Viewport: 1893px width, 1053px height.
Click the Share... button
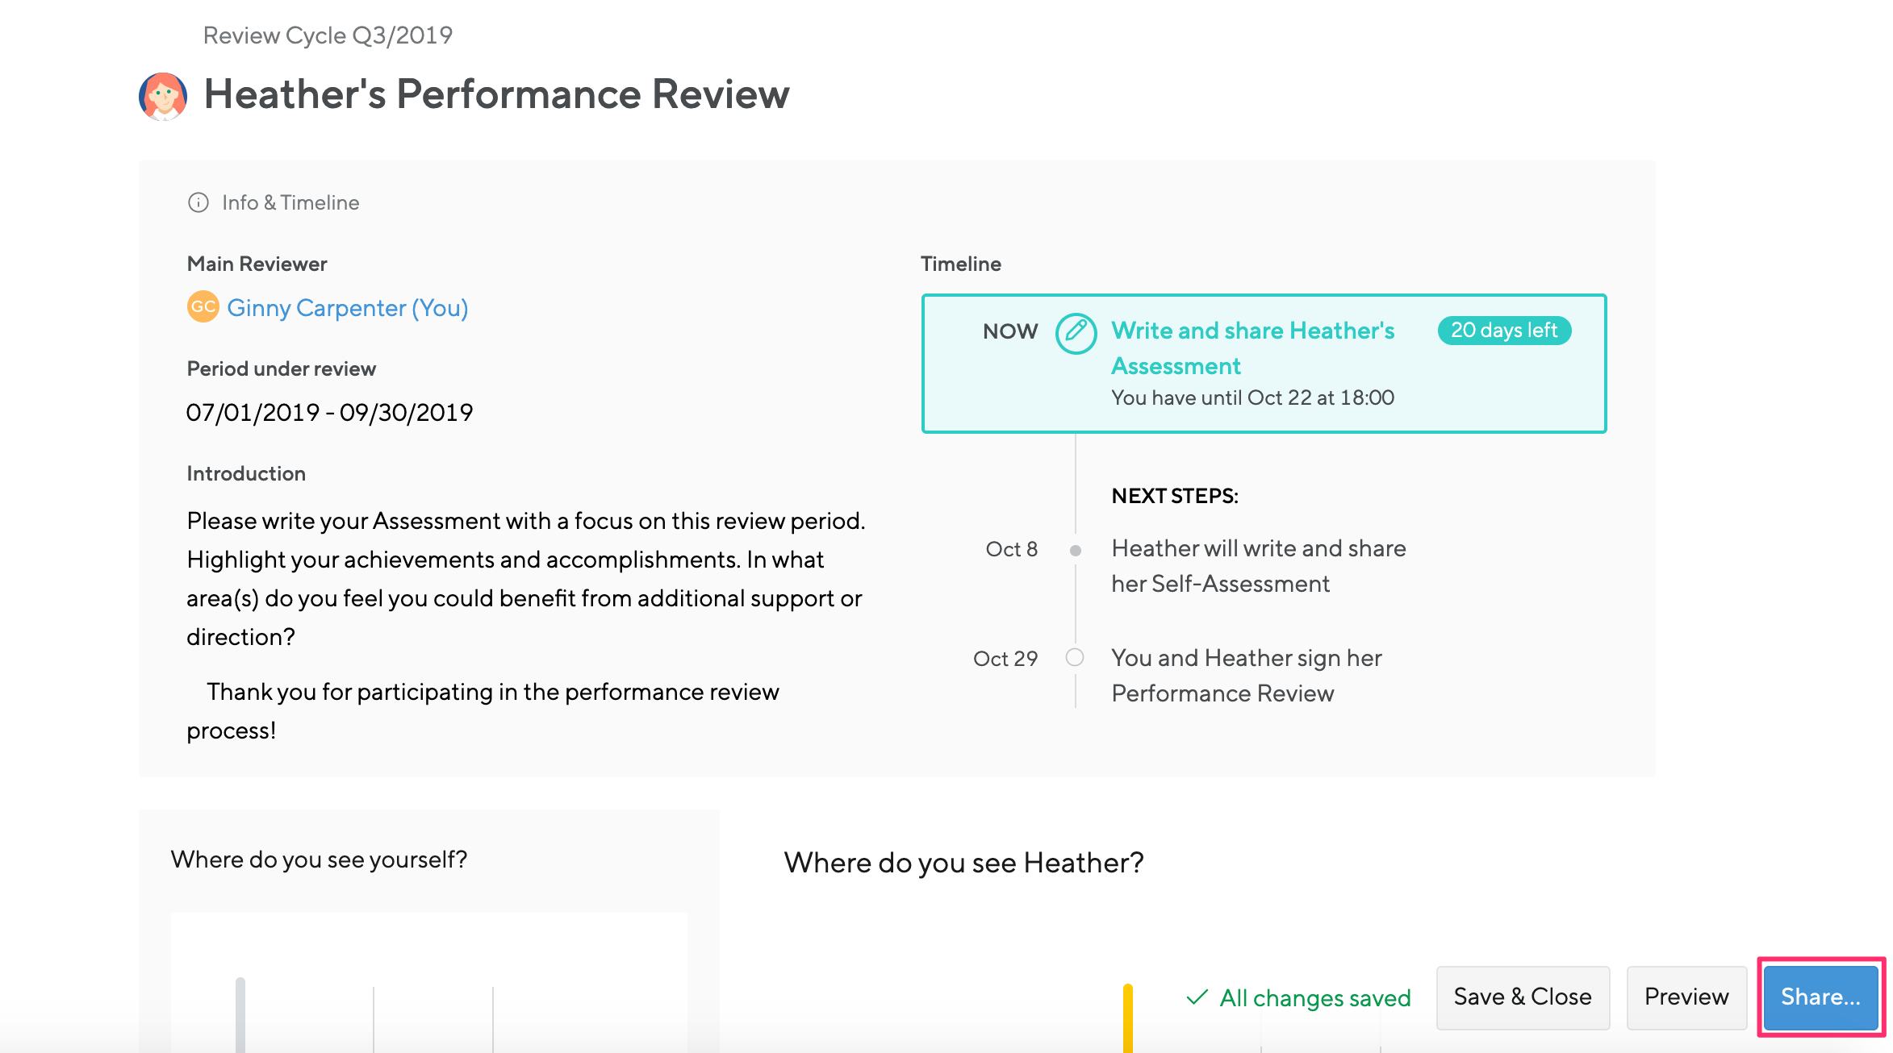[1821, 997]
